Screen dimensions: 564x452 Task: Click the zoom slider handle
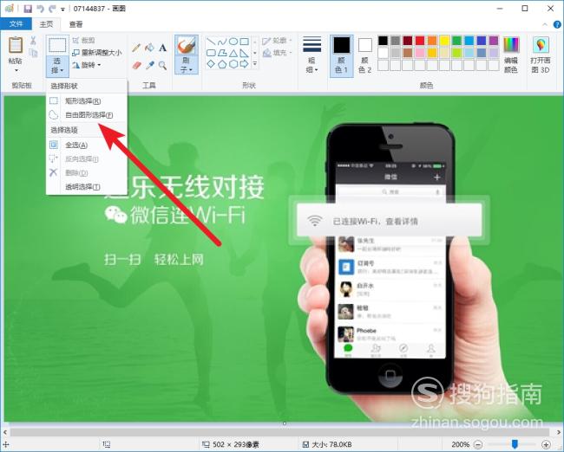tap(515, 444)
